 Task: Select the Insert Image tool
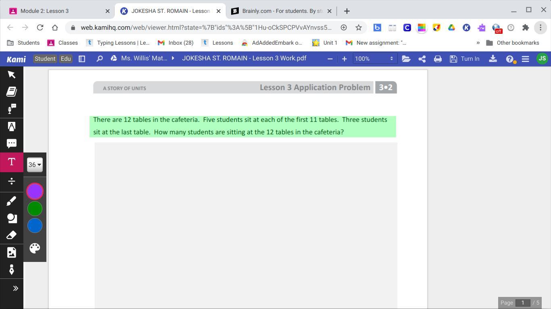tap(11, 253)
